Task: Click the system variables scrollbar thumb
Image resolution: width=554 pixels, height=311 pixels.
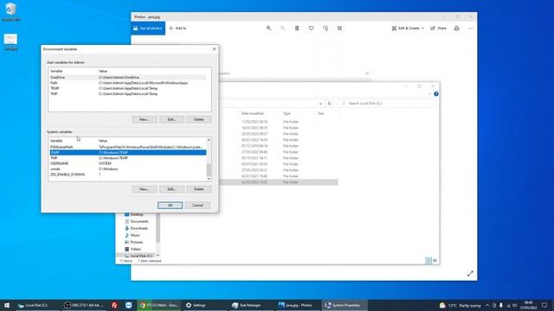Action: click(209, 169)
